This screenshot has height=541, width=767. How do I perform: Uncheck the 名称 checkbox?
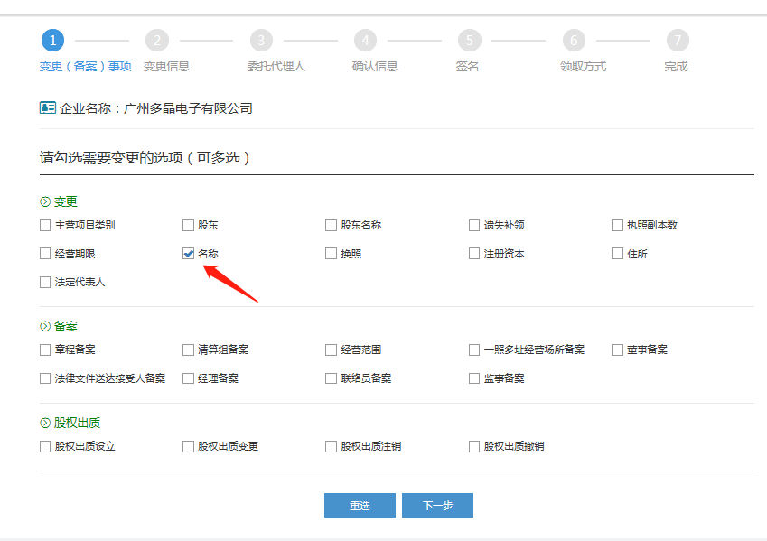point(188,253)
